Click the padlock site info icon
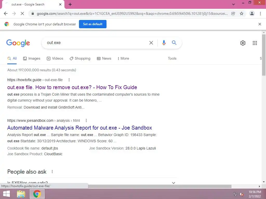 tap(33, 13)
